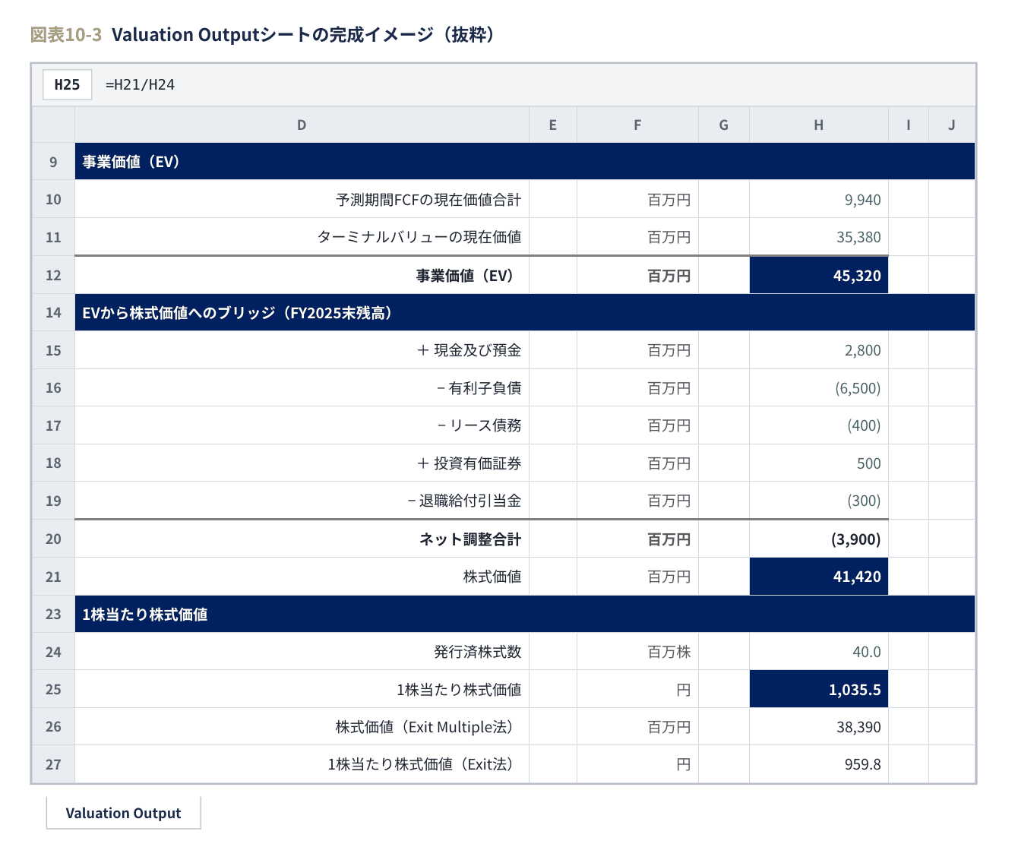Select row 17 header
The height and width of the screenshot is (863, 1018).
(x=53, y=425)
